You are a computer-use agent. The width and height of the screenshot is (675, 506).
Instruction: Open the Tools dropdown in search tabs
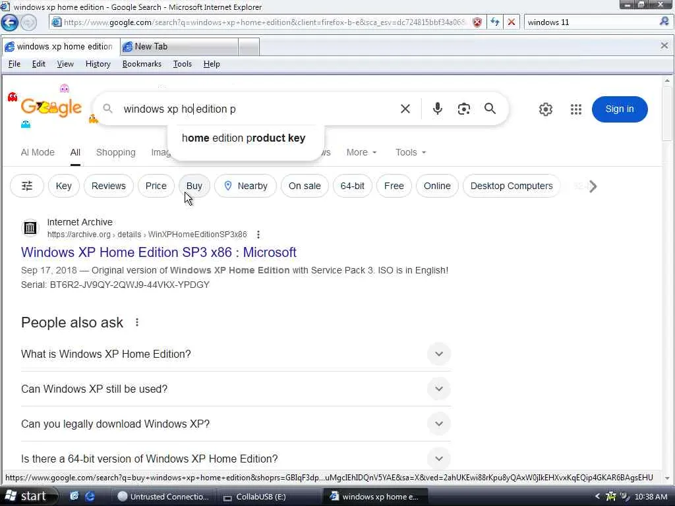pyautogui.click(x=411, y=152)
